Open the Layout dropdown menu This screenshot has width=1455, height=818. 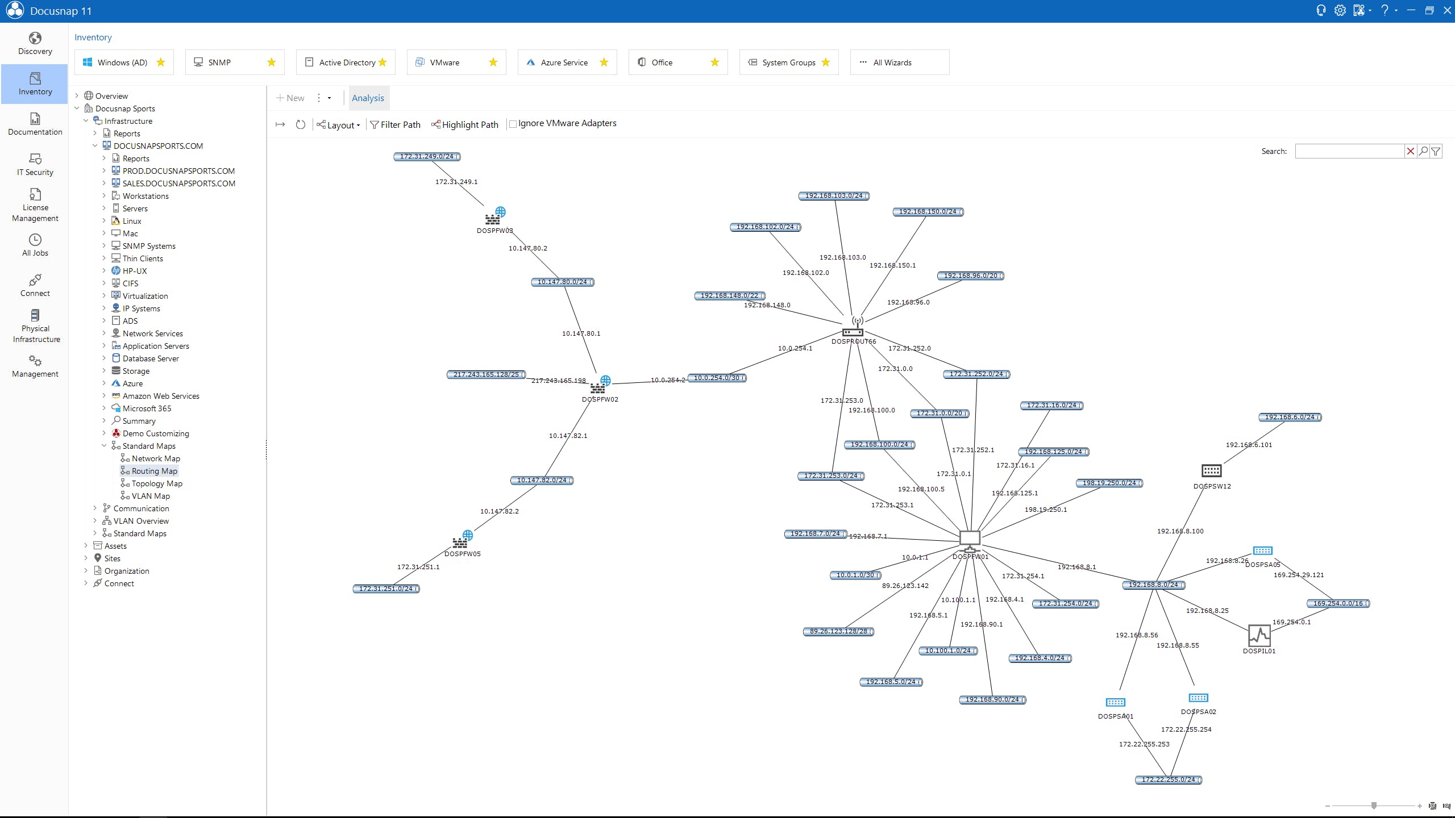[x=339, y=125]
